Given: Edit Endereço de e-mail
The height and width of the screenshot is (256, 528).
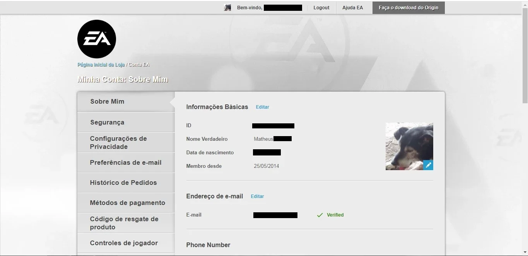Looking at the screenshot, I should (257, 196).
